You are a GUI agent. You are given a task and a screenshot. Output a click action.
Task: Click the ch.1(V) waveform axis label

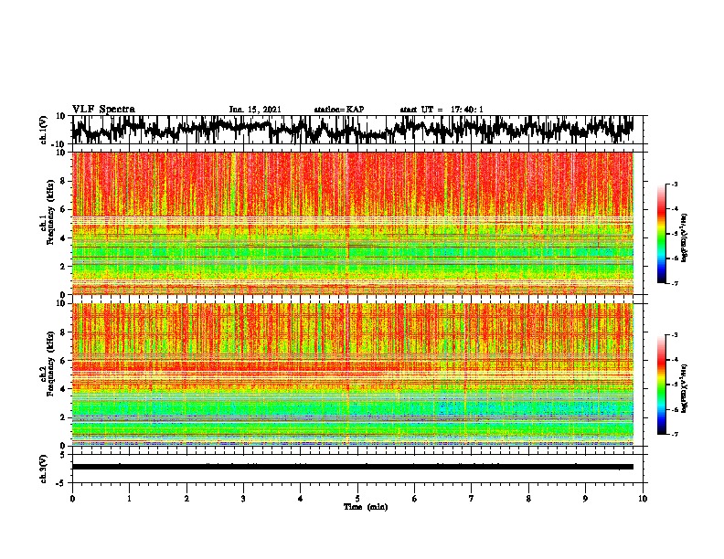click(44, 130)
